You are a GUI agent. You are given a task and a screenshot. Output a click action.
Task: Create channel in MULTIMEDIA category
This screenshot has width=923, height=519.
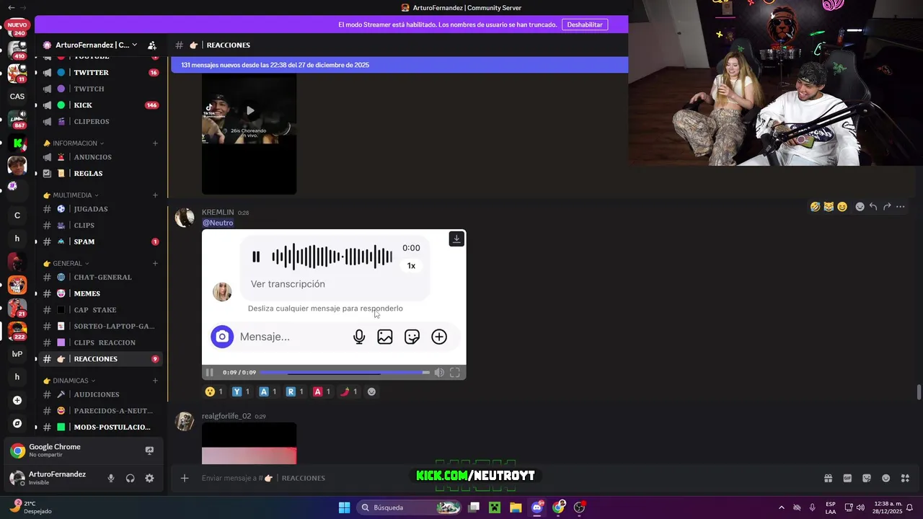pyautogui.click(x=155, y=195)
